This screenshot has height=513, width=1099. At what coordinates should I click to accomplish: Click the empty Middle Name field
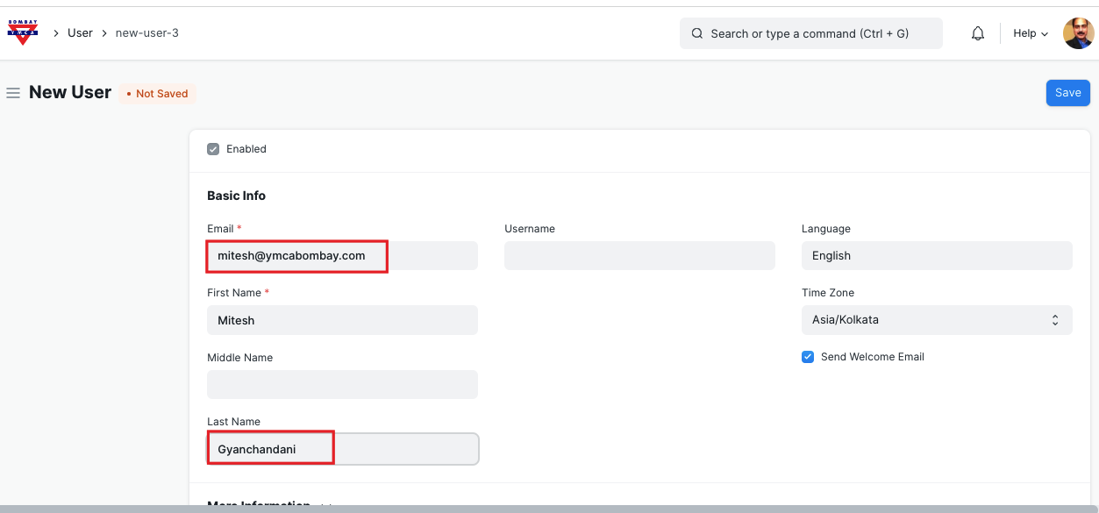pyautogui.click(x=342, y=384)
